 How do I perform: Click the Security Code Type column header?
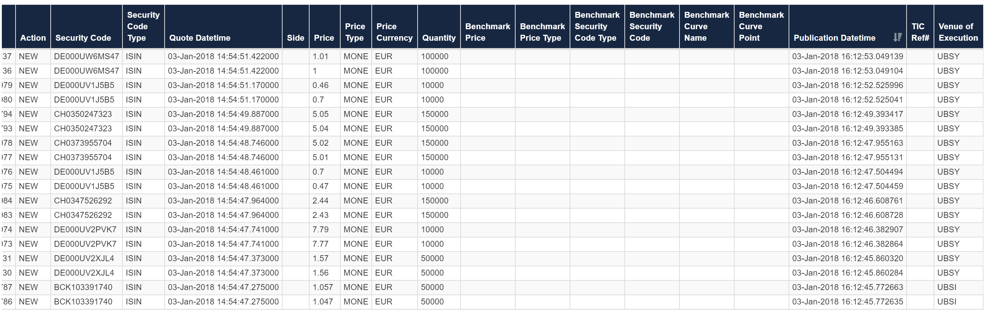pos(144,26)
